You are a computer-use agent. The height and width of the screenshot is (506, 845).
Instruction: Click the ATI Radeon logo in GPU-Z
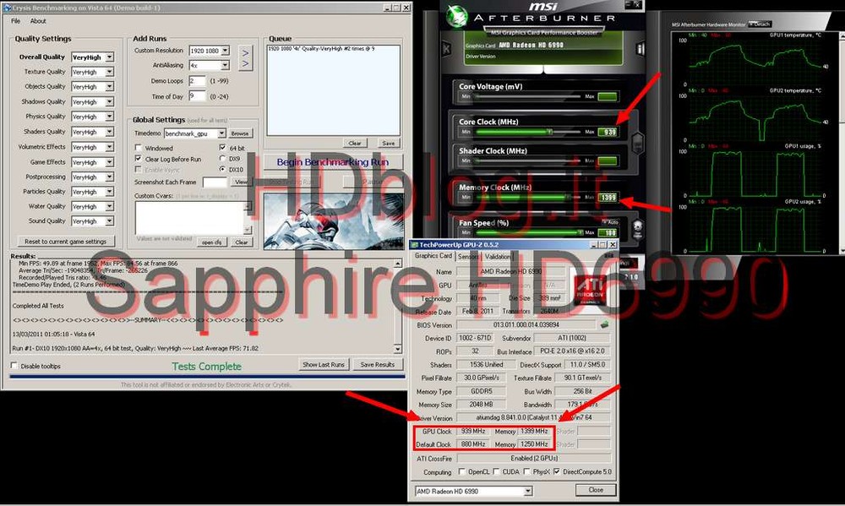[589, 291]
